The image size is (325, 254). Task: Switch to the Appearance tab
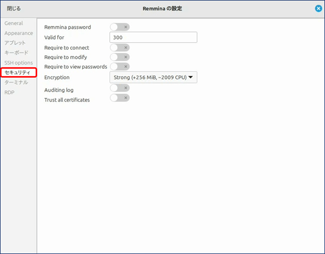(18, 33)
